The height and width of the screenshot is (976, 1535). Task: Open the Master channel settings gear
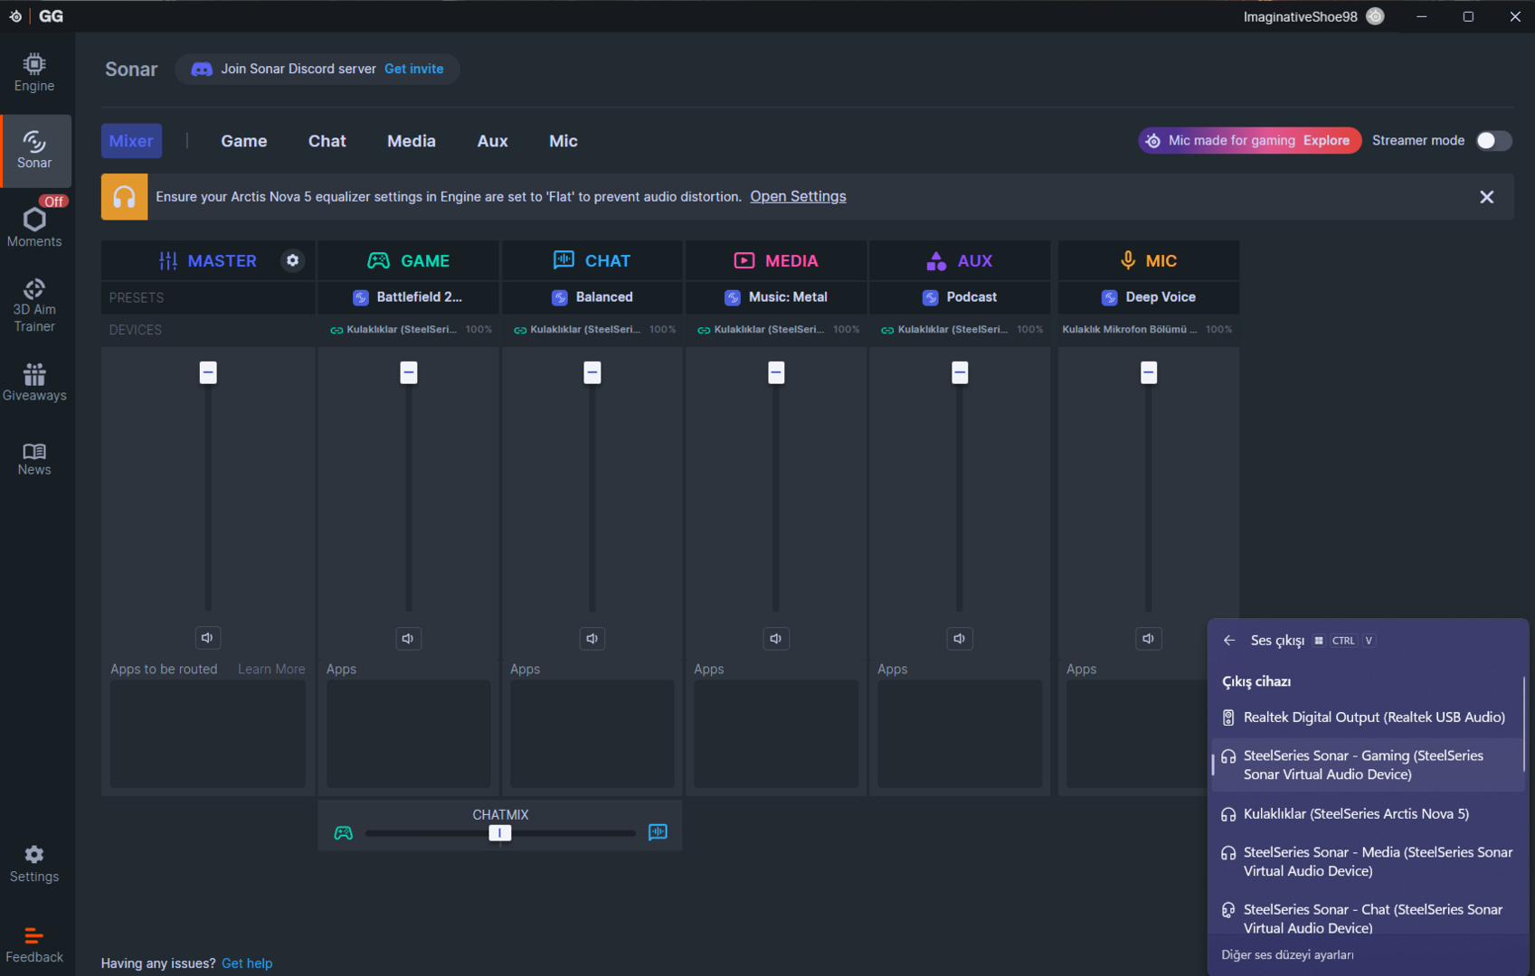292,260
